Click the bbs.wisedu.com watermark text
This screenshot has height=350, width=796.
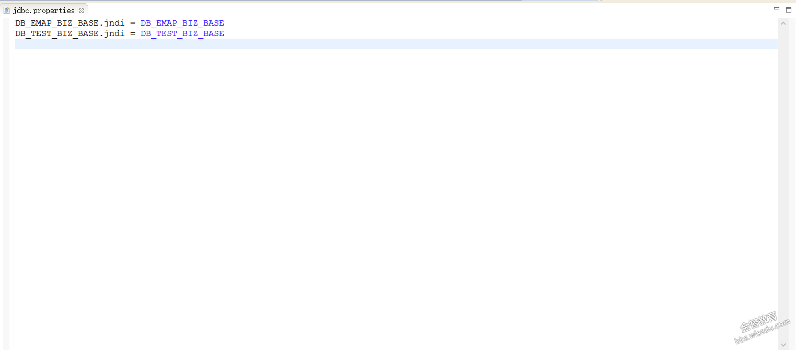click(763, 332)
